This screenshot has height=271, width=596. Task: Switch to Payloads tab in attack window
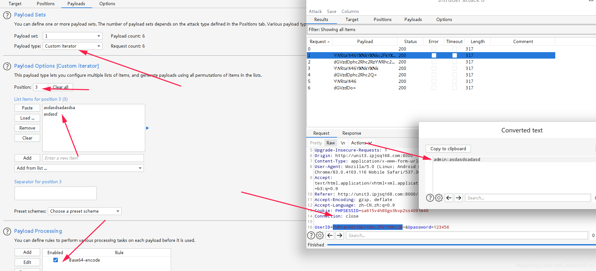[x=413, y=19]
